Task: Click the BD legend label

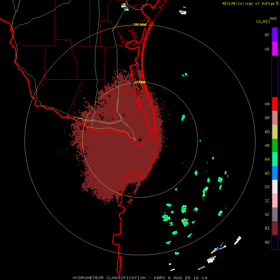Action: pos(267,132)
